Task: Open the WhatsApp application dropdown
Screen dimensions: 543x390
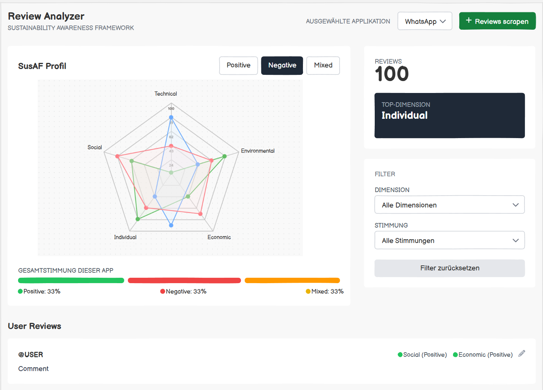Action: 425,21
